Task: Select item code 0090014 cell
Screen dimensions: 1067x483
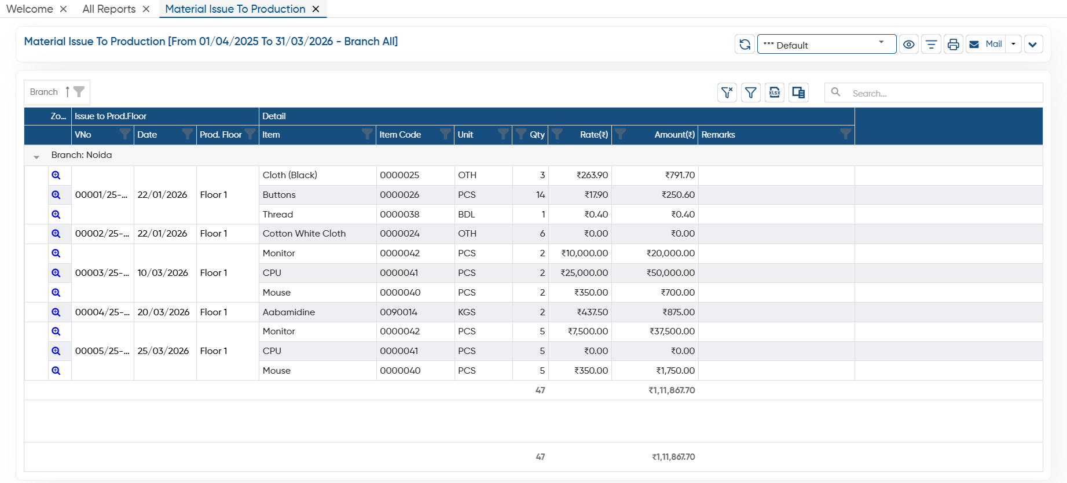Action: pos(415,312)
